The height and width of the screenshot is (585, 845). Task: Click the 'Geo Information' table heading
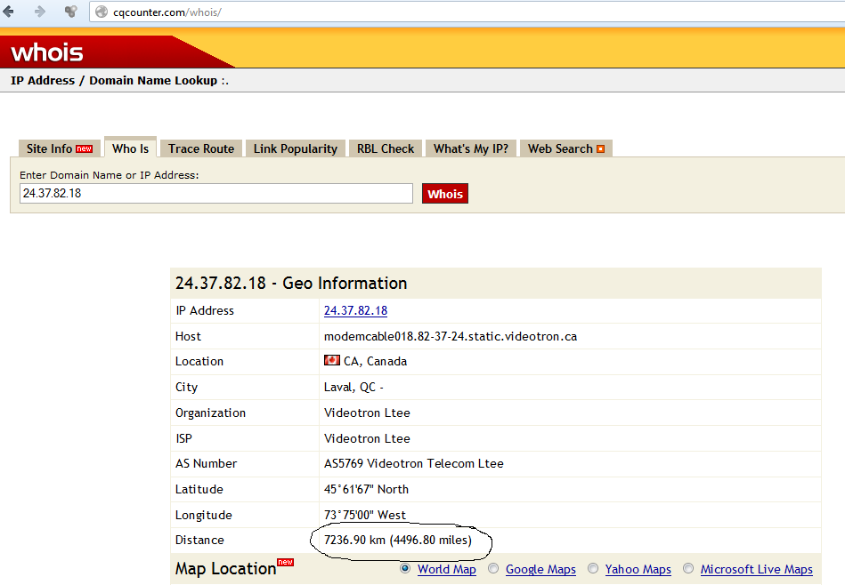tap(291, 283)
